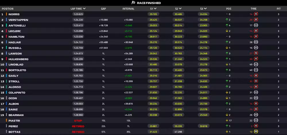The height and width of the screenshot is (135, 287).
Task: Click Leclerc's red team color bar
Action: [x=6, y=31]
